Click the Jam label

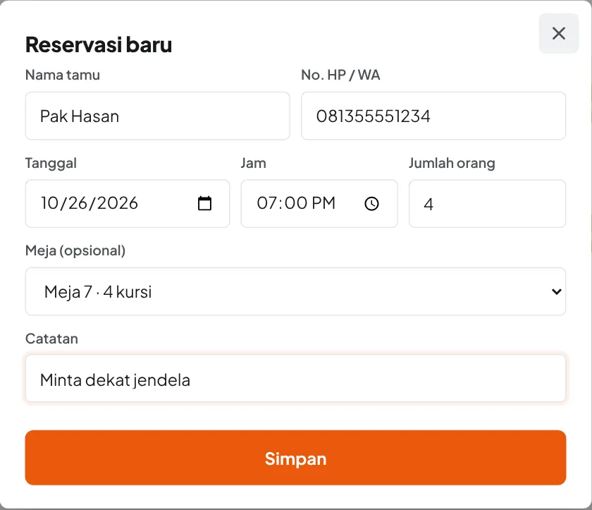click(253, 163)
